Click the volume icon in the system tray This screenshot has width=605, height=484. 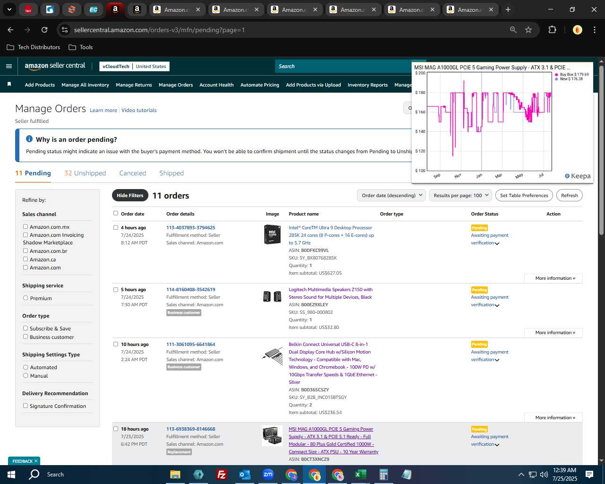click(544, 475)
